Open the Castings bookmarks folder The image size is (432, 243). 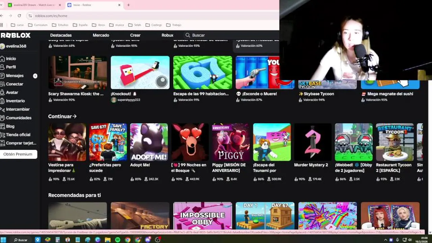154,25
